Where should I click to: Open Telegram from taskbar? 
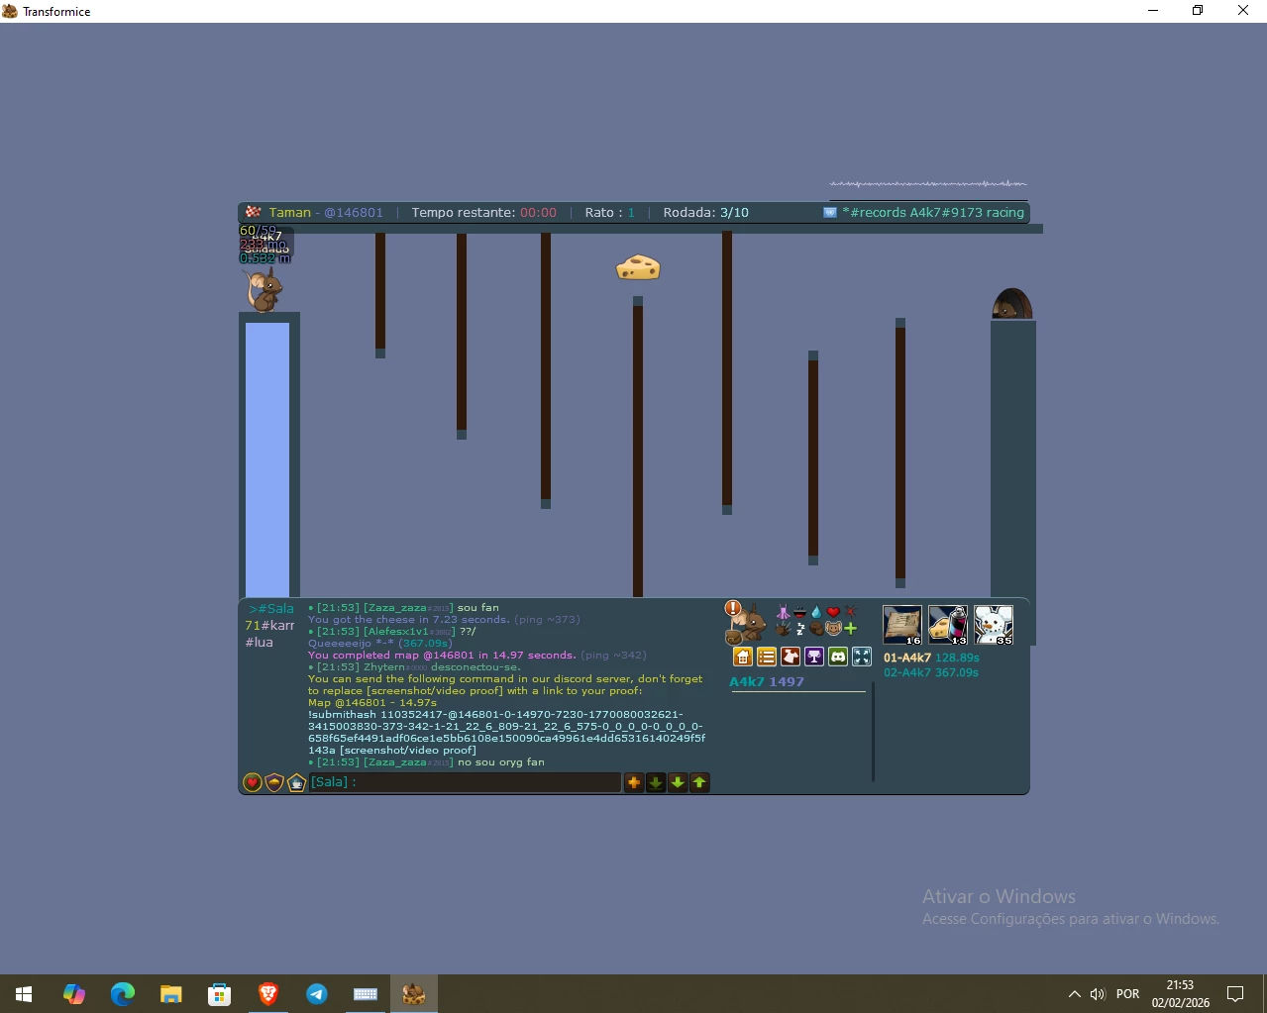[x=316, y=994]
